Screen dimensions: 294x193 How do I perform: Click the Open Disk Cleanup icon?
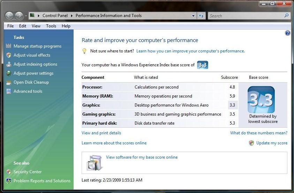click(x=8, y=82)
